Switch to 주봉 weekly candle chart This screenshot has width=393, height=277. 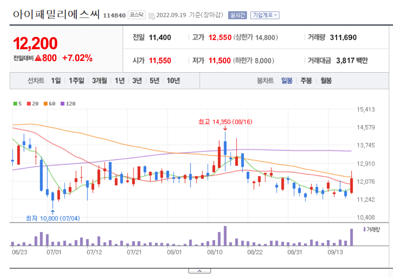tap(306, 81)
